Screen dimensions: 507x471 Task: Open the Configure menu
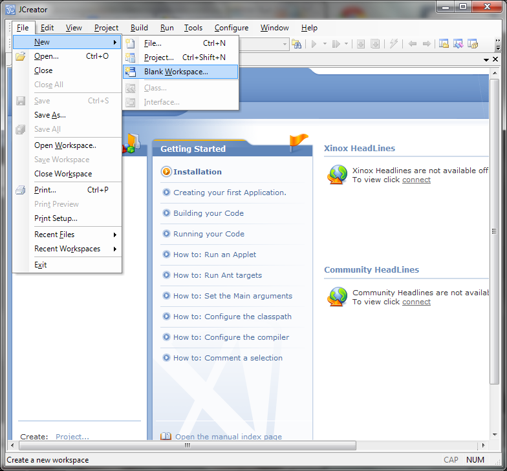pyautogui.click(x=232, y=28)
